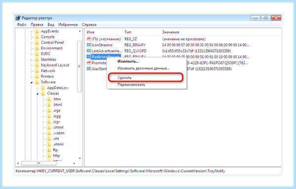This screenshot has height=189, width=296.
Task: Click the Console folder icon
Action: (x=37, y=37)
